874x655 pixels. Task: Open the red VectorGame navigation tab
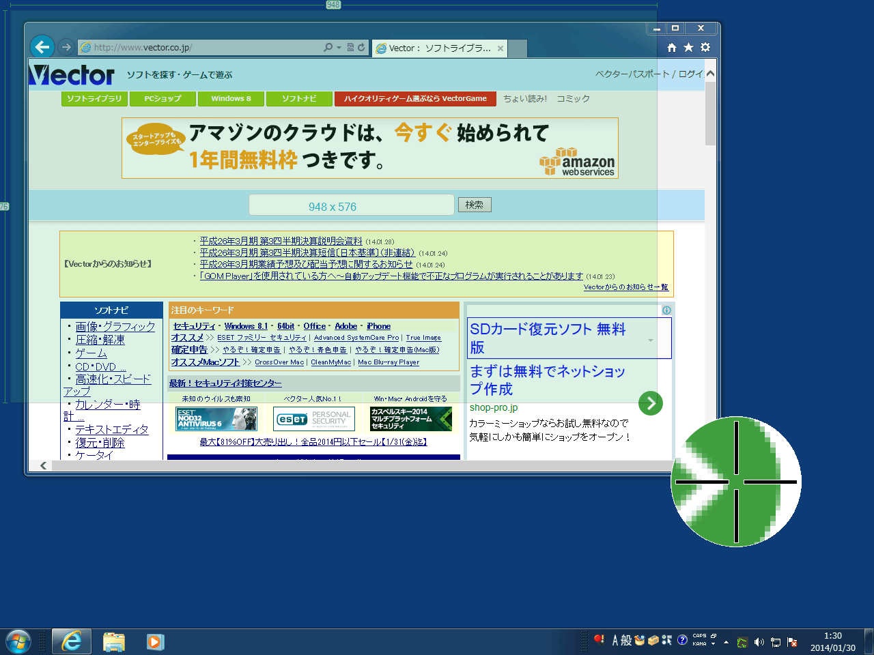point(415,99)
